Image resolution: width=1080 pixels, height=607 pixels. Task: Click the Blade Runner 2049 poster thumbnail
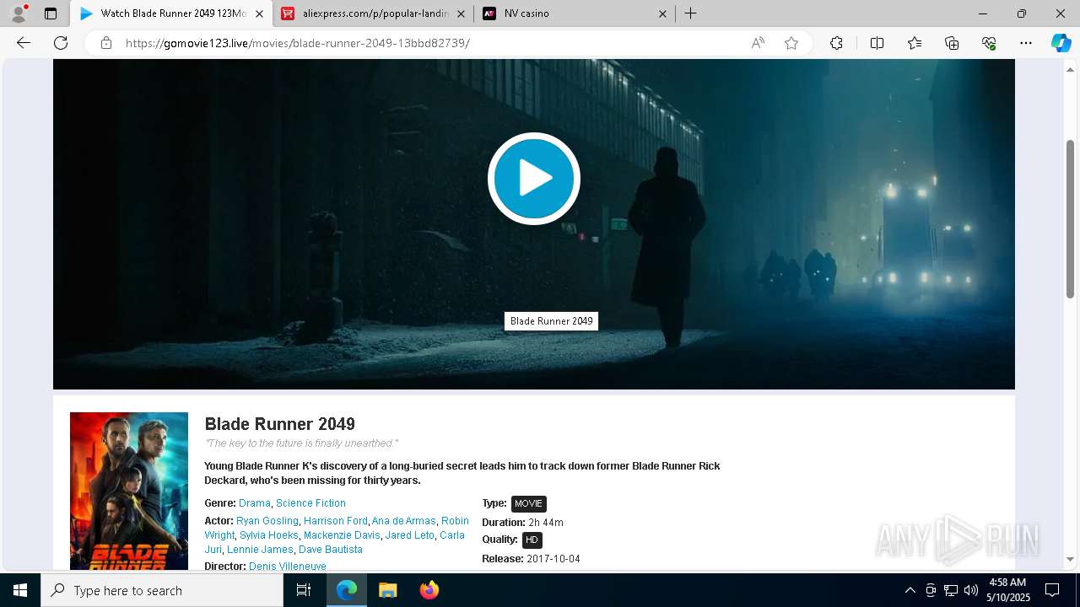tap(129, 491)
